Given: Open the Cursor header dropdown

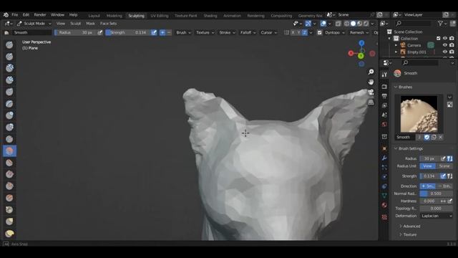Looking at the screenshot, I should coord(269,33).
